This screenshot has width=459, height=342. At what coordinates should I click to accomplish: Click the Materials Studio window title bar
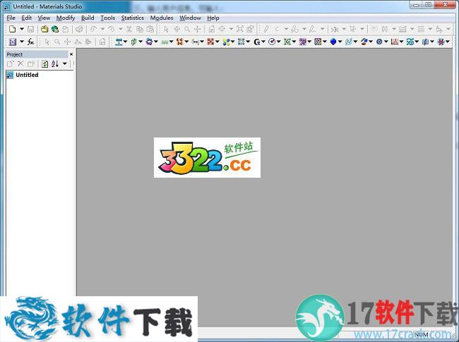pyautogui.click(x=205, y=6)
